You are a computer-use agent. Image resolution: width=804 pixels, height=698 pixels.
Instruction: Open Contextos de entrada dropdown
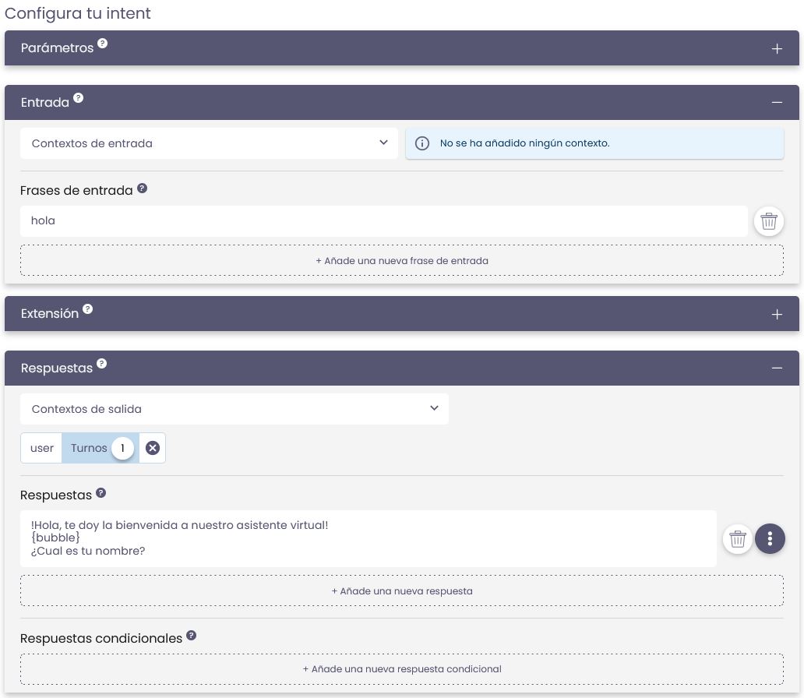click(209, 143)
